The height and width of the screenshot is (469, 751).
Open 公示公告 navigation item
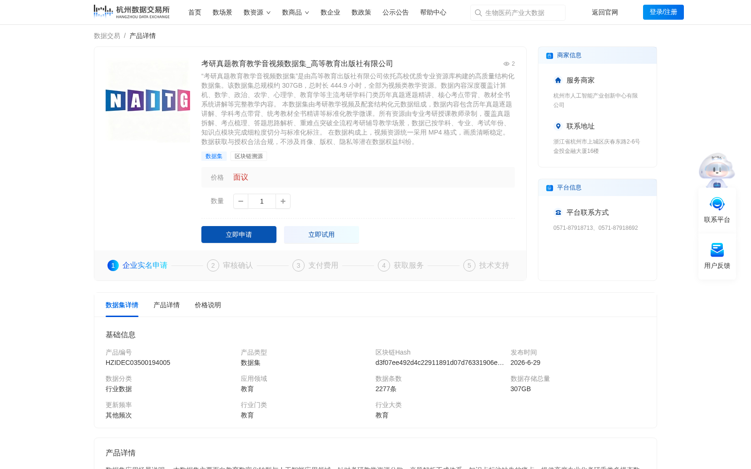click(396, 13)
